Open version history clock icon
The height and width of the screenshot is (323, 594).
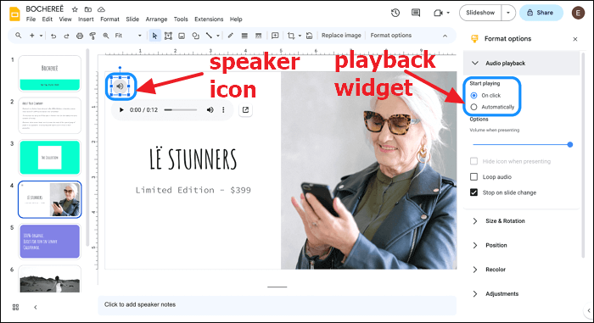tap(395, 13)
